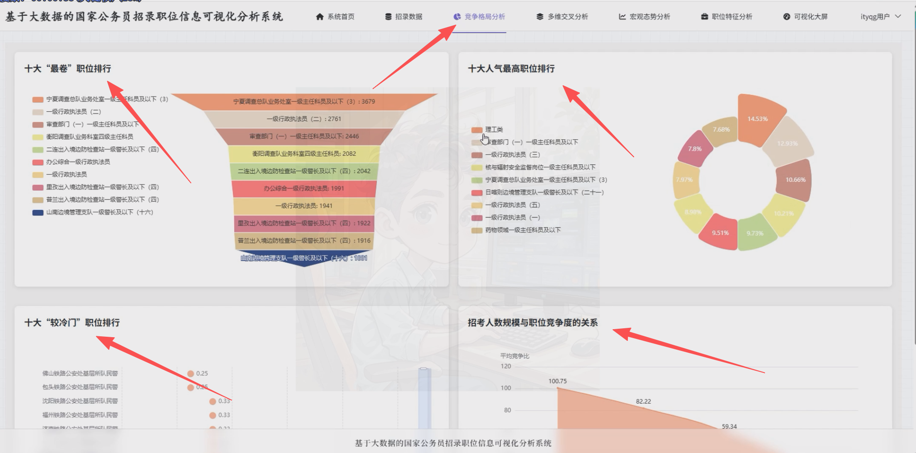Click the row label 包头铁路公安处基层所队民警
The image size is (916, 453).
[80, 387]
